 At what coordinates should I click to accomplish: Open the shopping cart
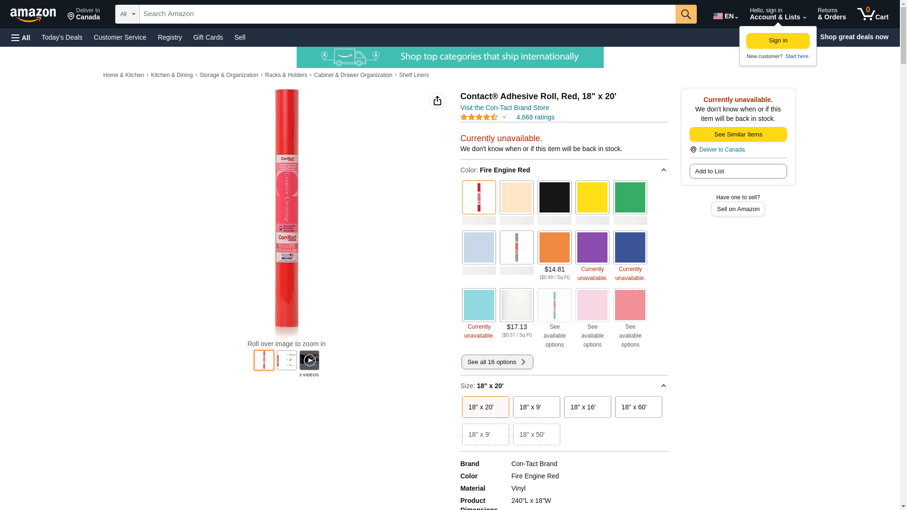pos(873,14)
